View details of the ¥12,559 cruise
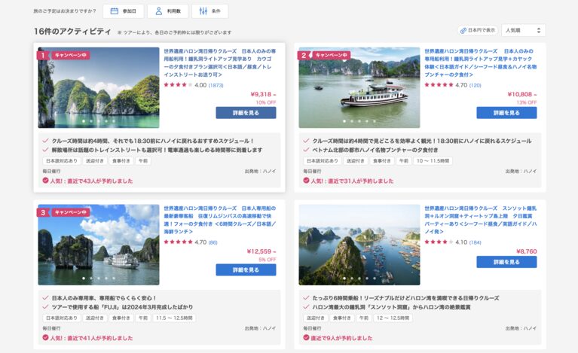 pos(246,269)
